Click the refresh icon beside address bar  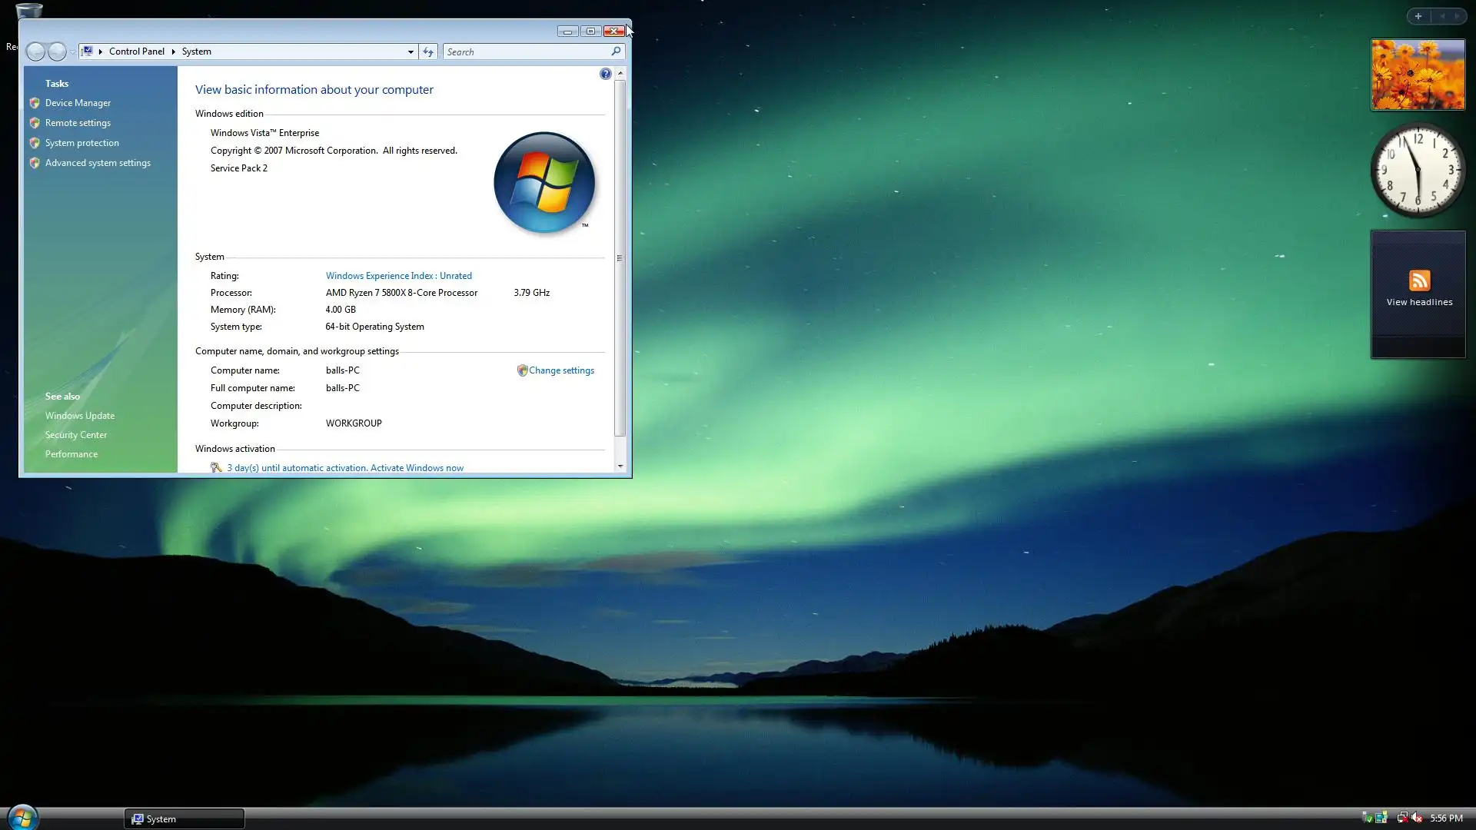click(428, 51)
